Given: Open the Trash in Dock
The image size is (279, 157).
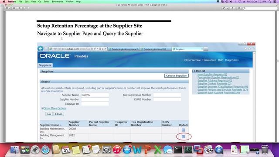Looking at the screenshot, I should (265, 150).
